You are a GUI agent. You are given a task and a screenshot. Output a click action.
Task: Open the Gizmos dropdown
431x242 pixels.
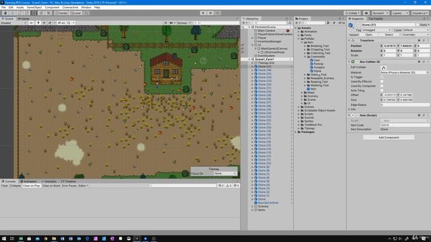click(183, 23)
